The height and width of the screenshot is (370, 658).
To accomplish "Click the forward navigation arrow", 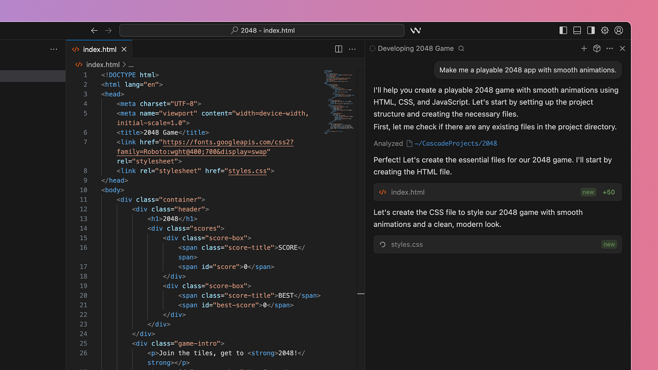I will coord(108,30).
